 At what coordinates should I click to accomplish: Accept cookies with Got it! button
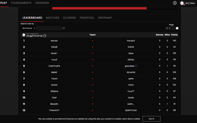click(x=151, y=119)
